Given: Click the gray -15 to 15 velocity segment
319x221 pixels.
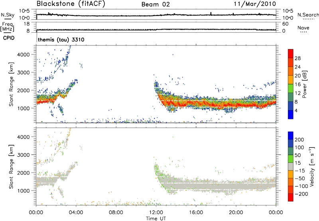Looking at the screenshot, I should pyautogui.click(x=291, y=166).
